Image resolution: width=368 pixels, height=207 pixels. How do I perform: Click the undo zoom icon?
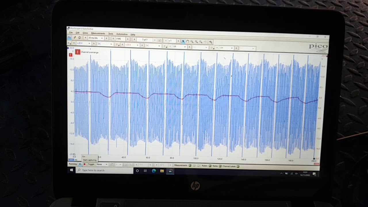205,42
